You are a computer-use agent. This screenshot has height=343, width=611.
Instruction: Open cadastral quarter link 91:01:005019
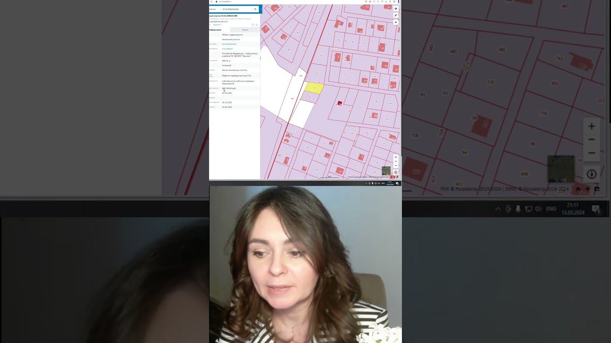pos(227,49)
